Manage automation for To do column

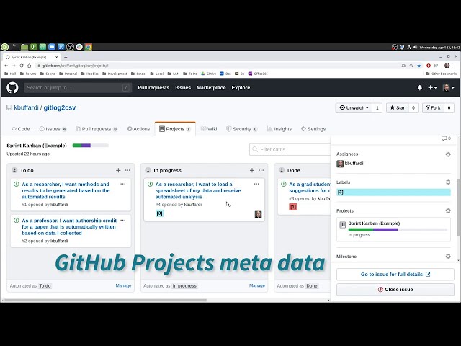point(123,285)
